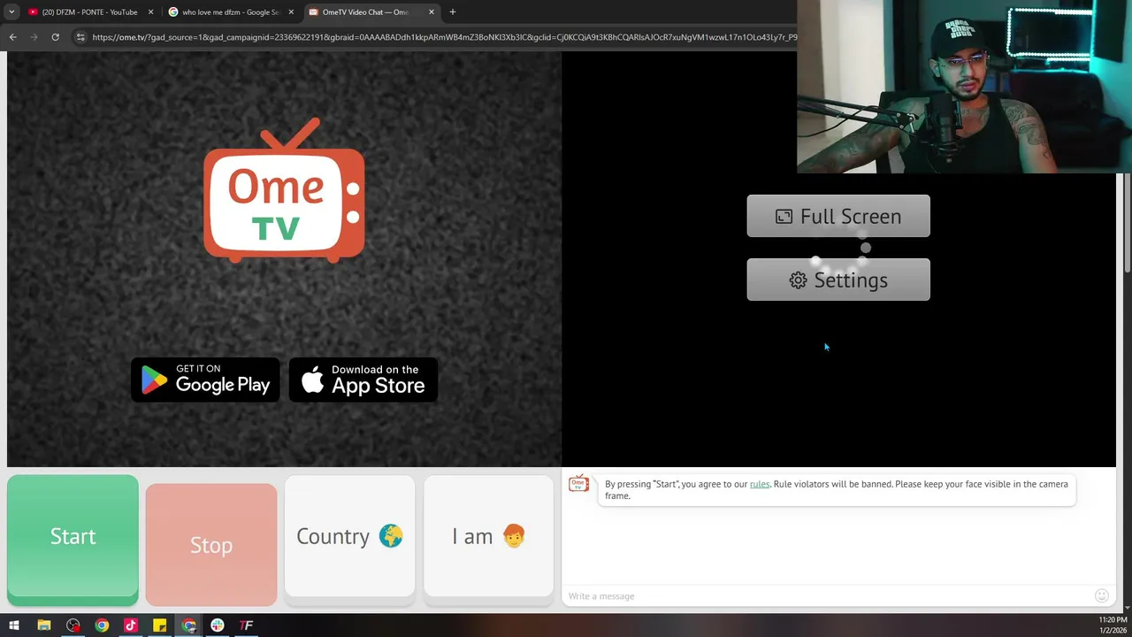Reload the page
Image resolution: width=1132 pixels, height=637 pixels.
click(x=55, y=37)
